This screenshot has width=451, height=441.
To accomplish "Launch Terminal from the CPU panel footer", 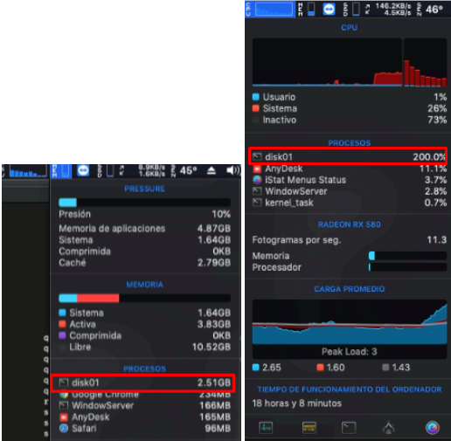I will pos(349,428).
